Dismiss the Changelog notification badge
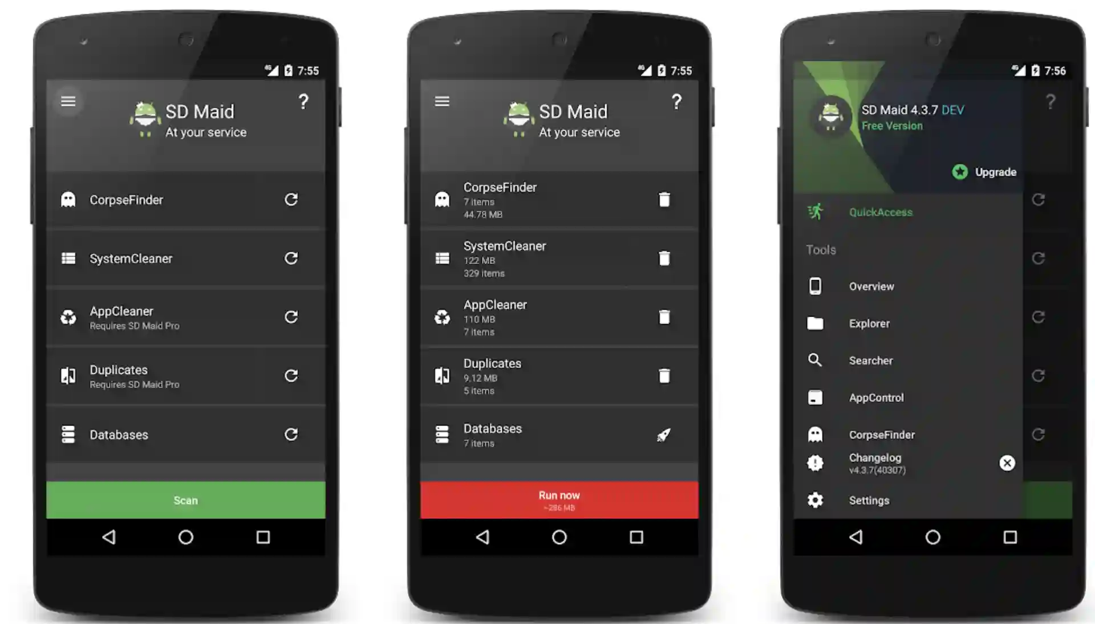 tap(1007, 463)
